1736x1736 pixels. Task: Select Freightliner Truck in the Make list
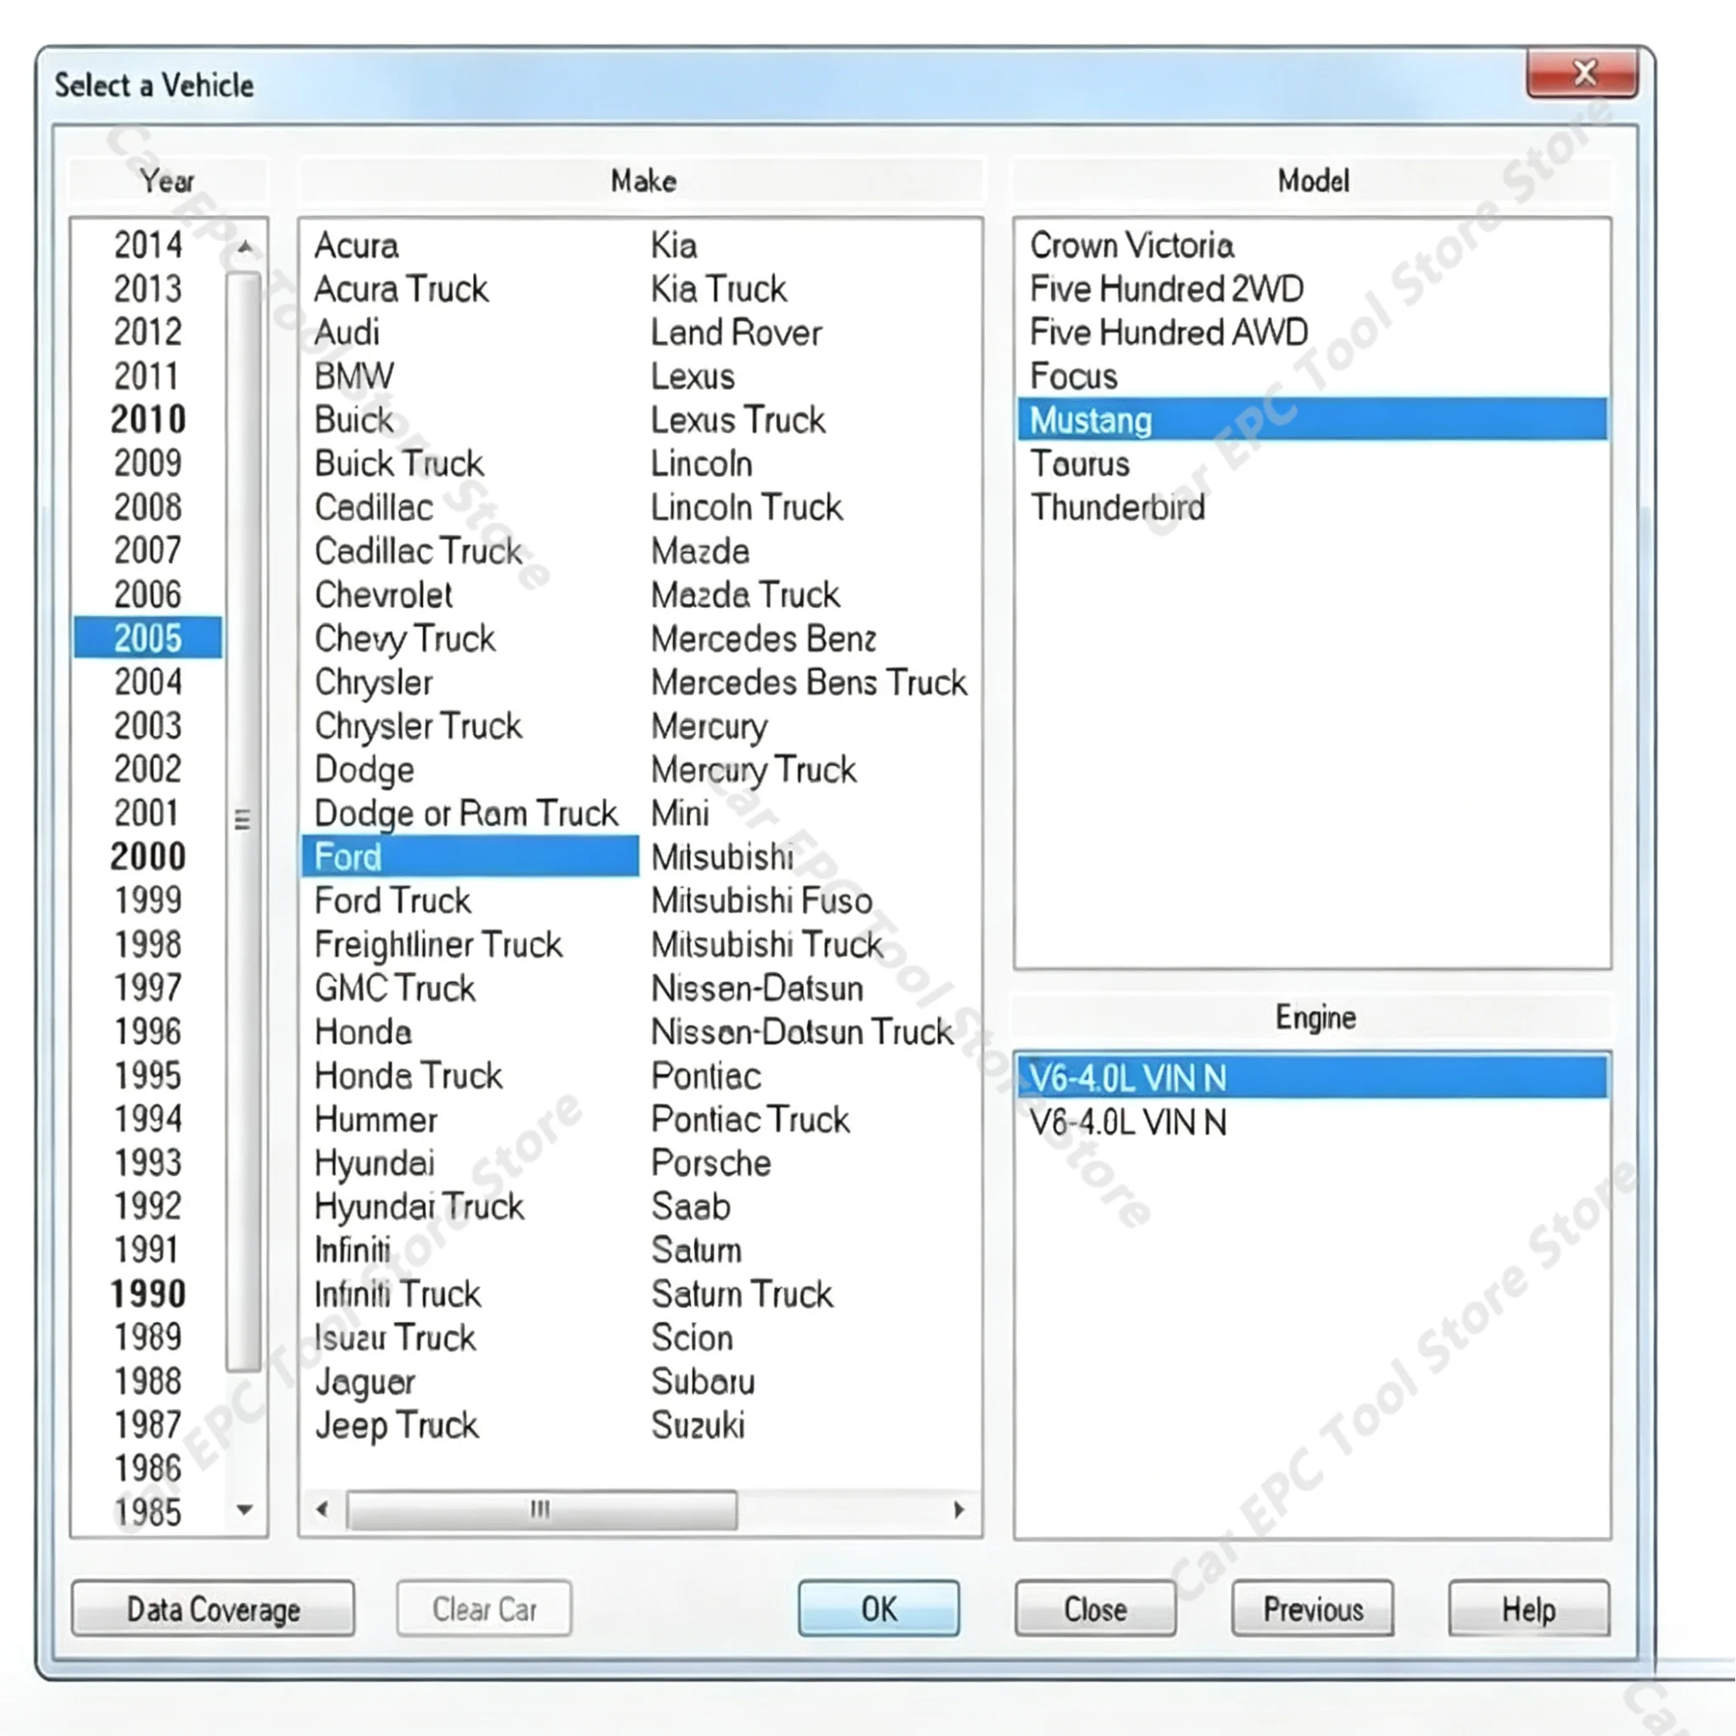pos(437,944)
